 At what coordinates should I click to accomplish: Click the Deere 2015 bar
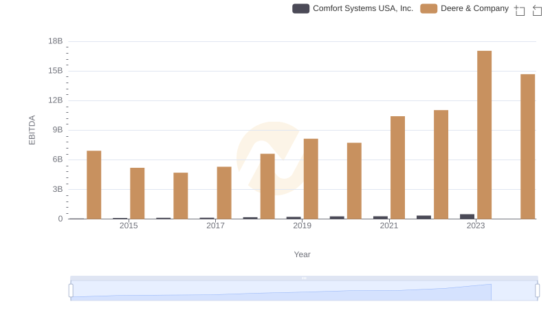click(x=137, y=193)
